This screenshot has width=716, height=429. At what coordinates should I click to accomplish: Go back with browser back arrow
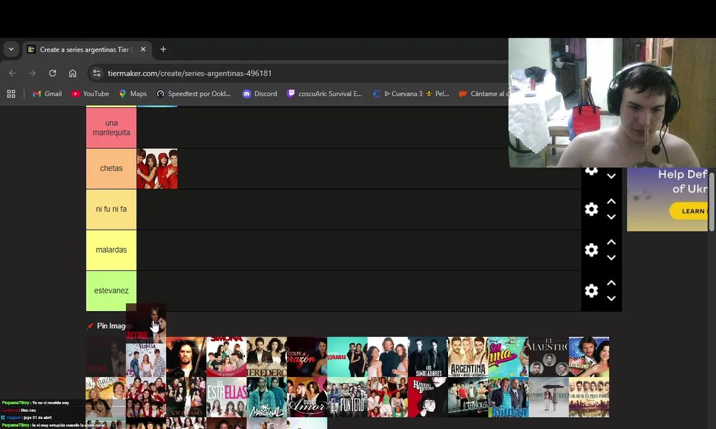point(13,73)
